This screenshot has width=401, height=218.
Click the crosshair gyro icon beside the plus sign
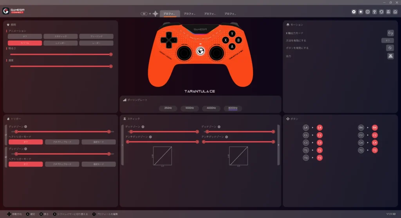pos(155,14)
